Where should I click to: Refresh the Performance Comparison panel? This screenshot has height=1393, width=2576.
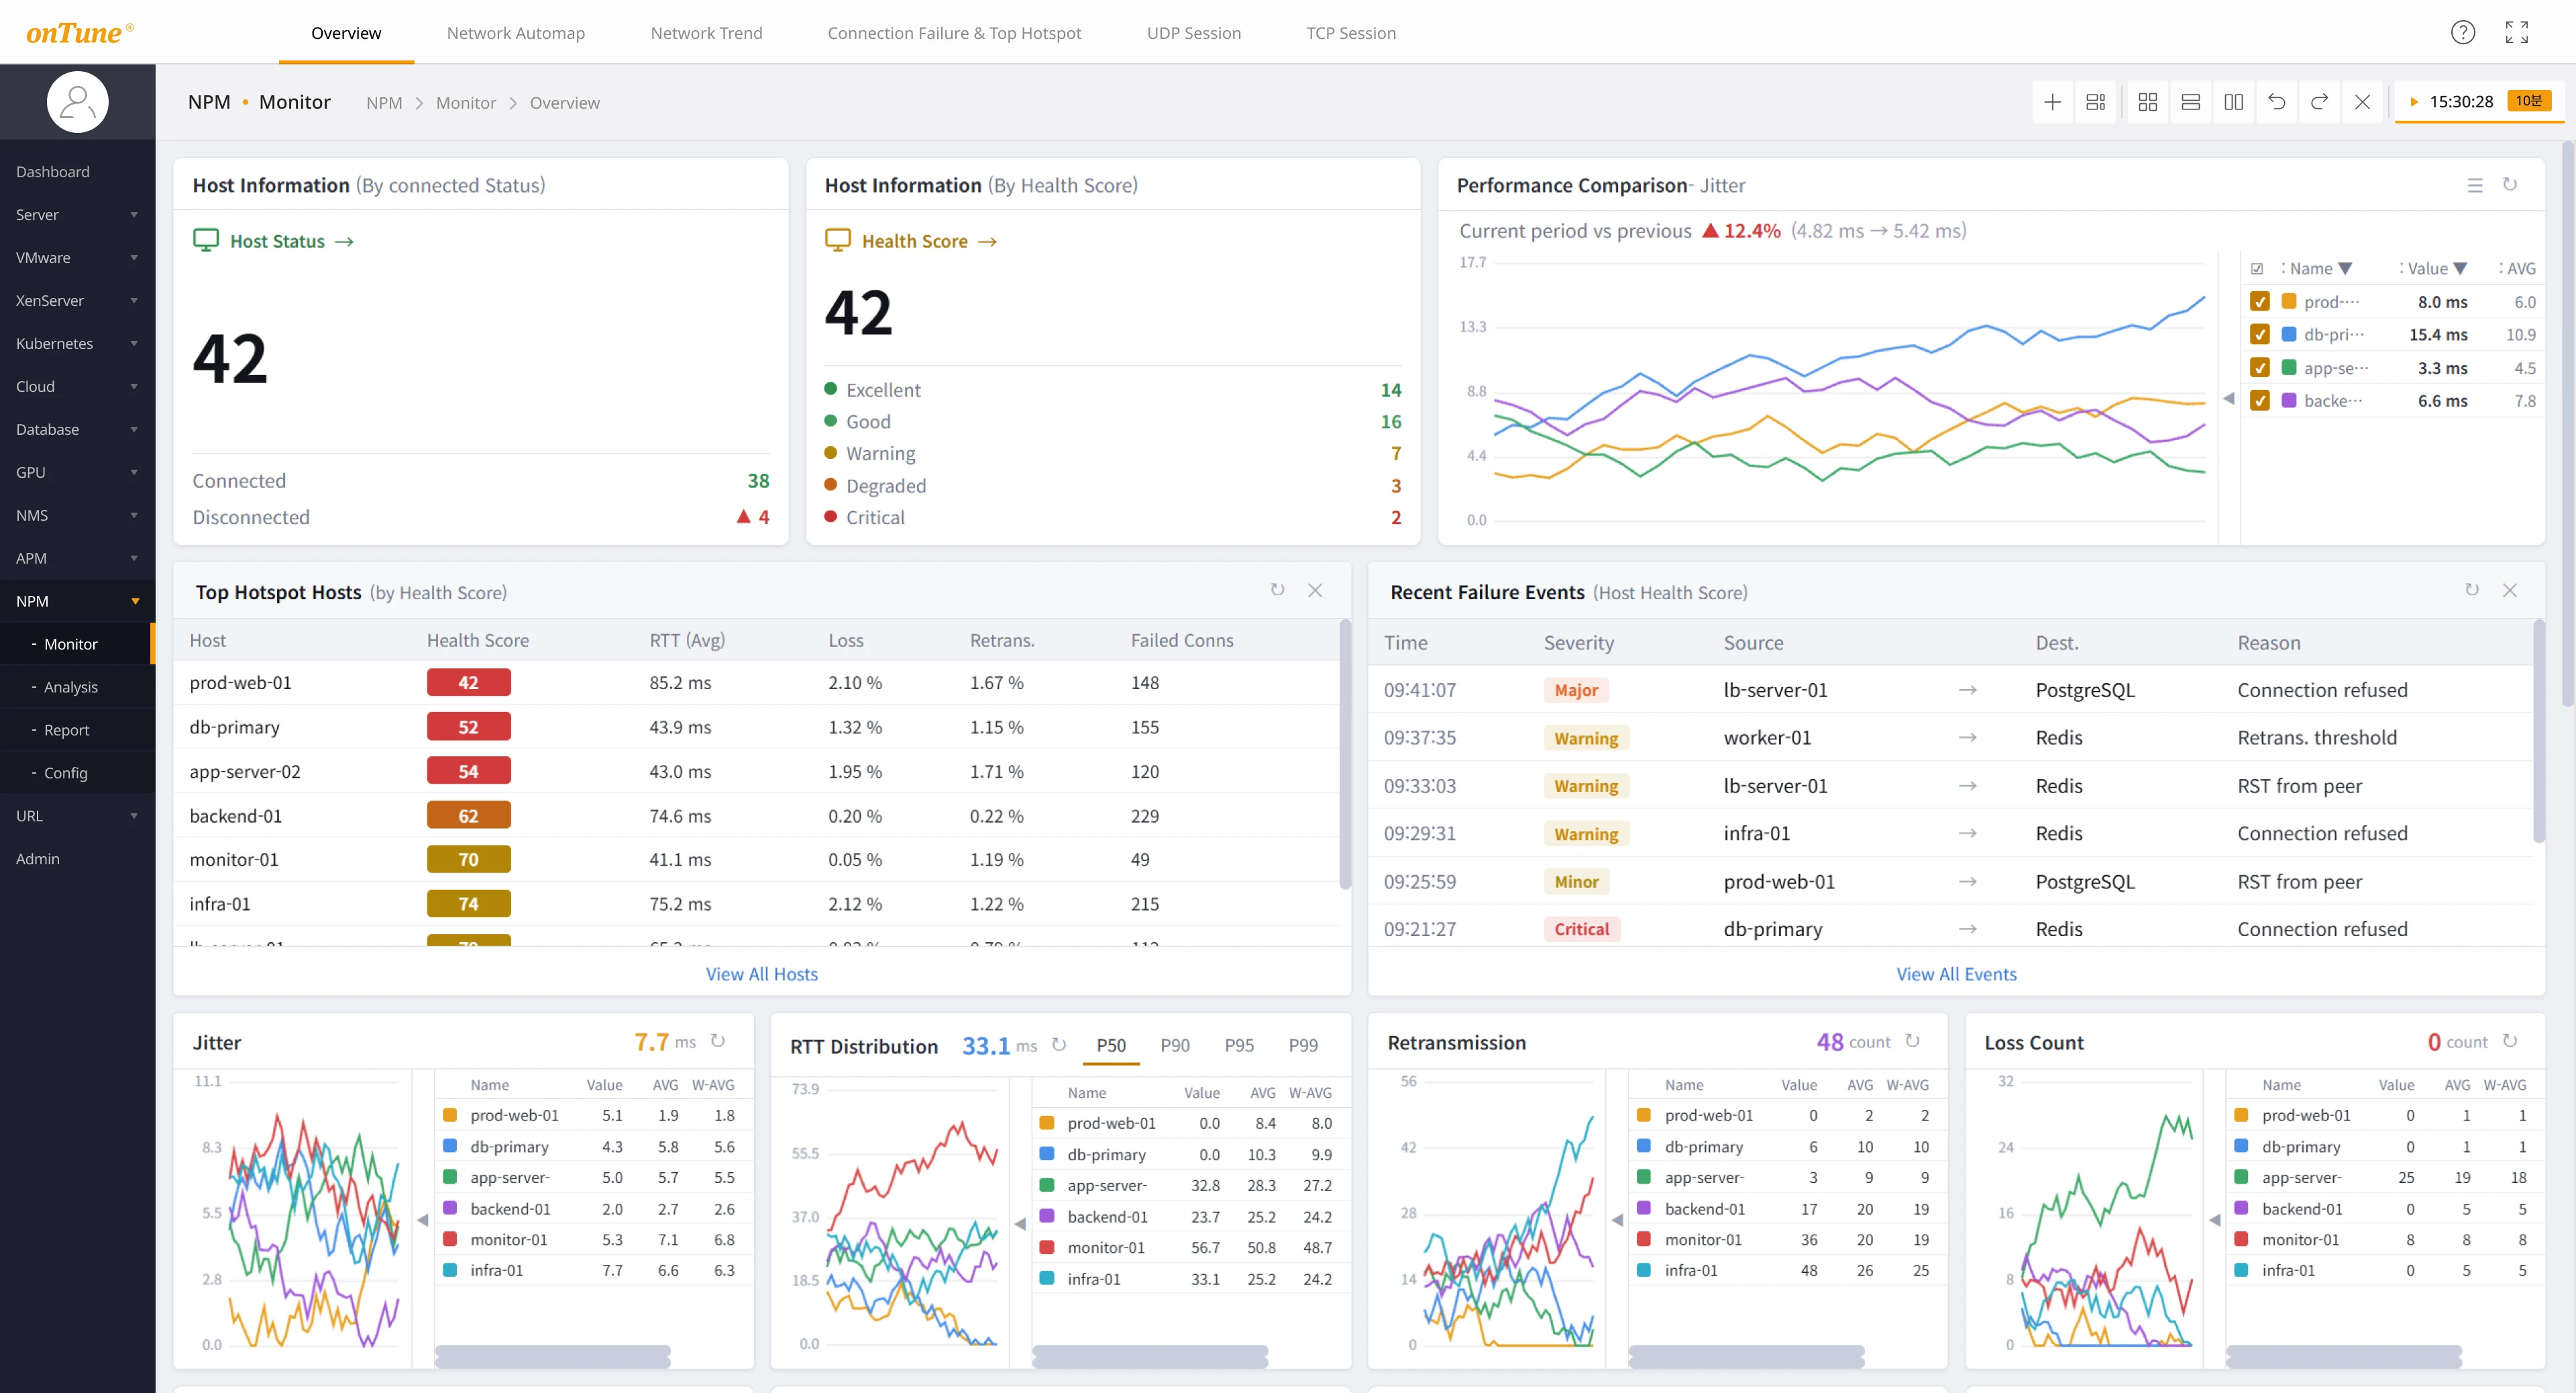[x=2510, y=185]
